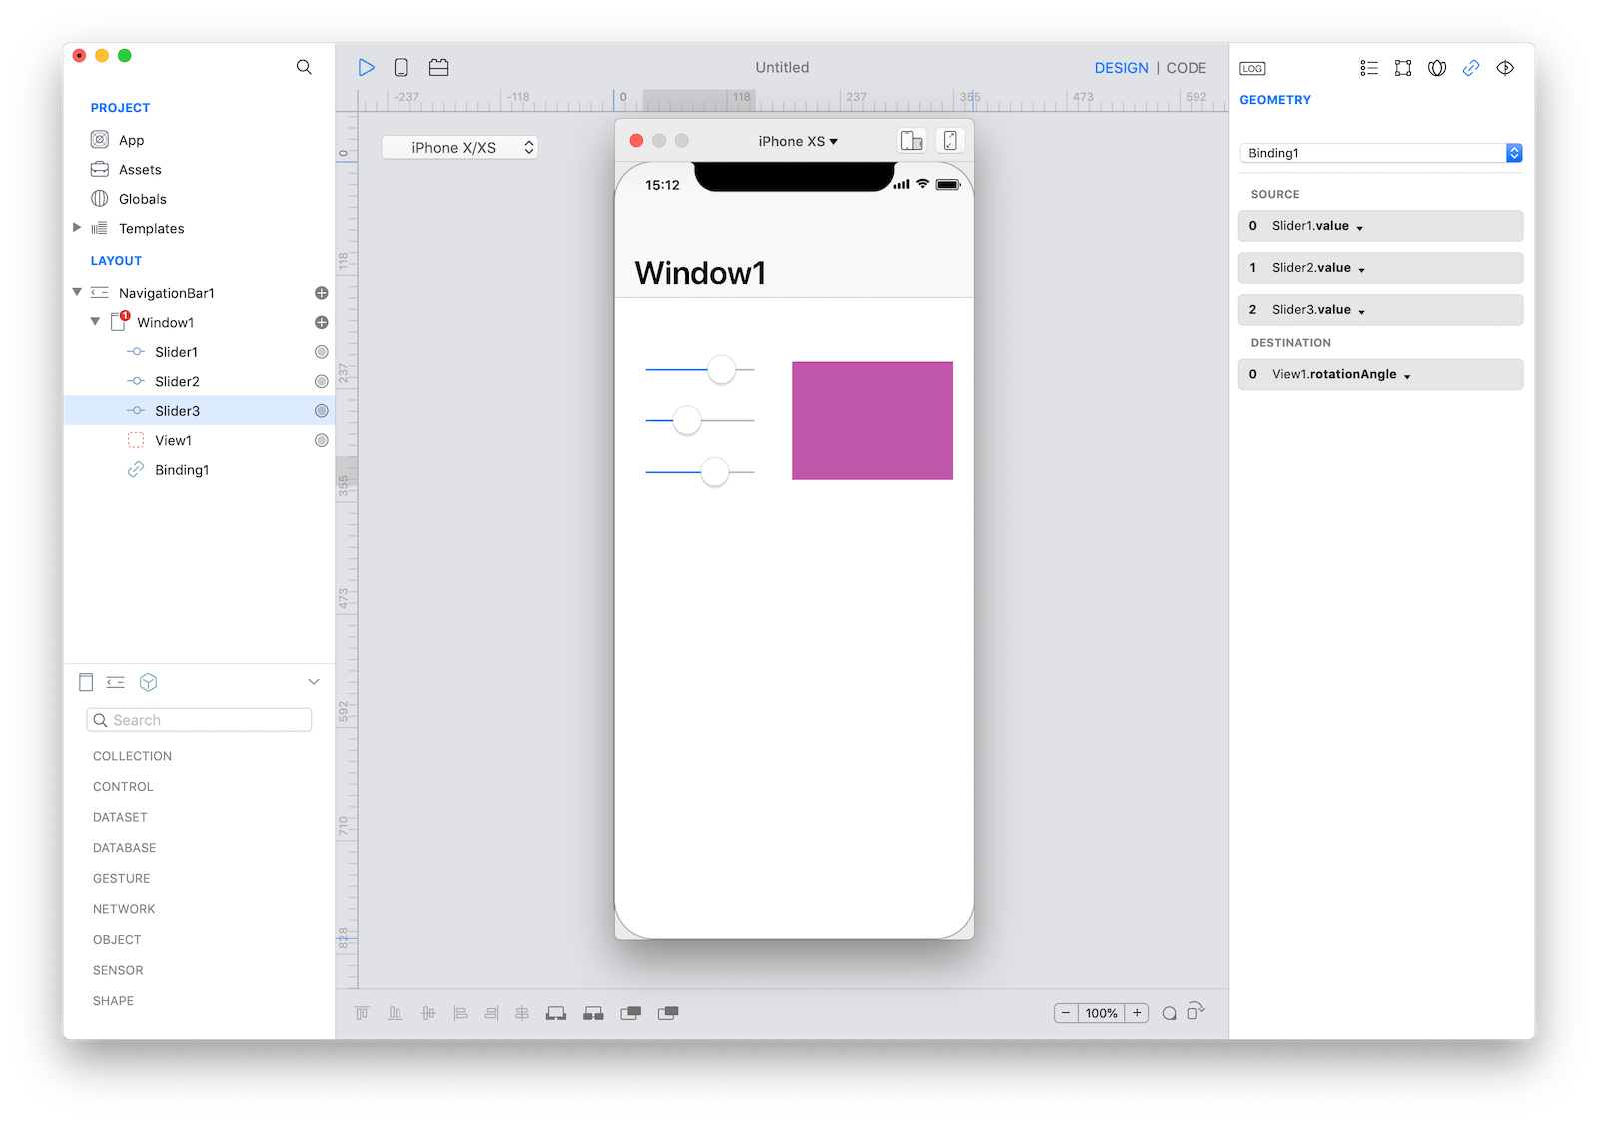Open the Slider3.value source dropdown
The width and height of the screenshot is (1598, 1123).
(1381, 310)
